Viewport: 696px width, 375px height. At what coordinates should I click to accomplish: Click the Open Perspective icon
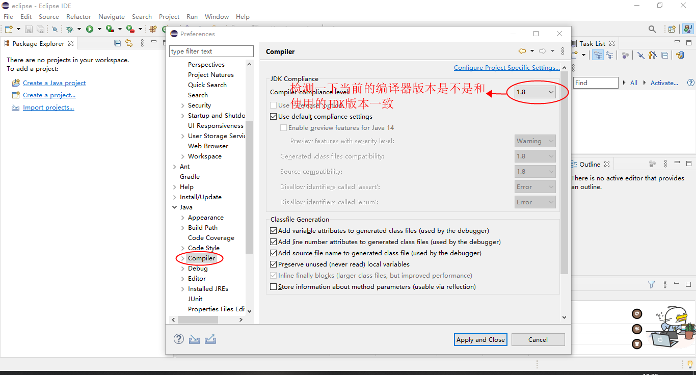pyautogui.click(x=672, y=29)
